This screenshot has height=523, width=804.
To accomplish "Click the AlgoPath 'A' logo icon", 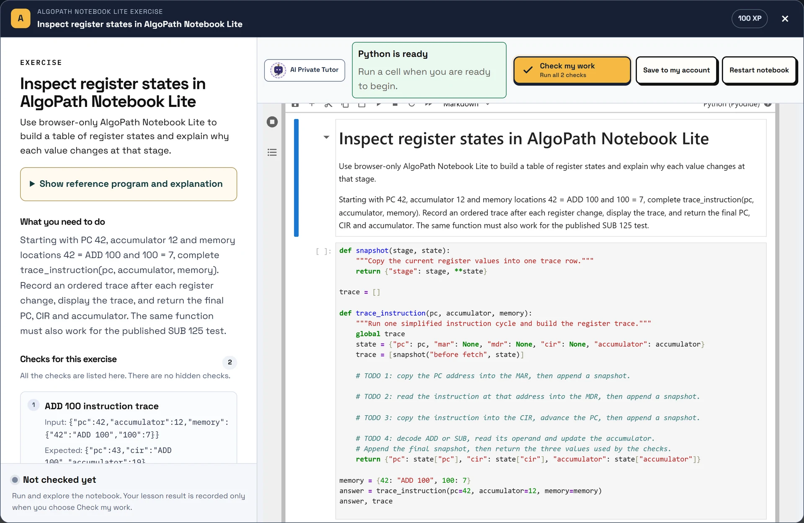I will (x=21, y=18).
